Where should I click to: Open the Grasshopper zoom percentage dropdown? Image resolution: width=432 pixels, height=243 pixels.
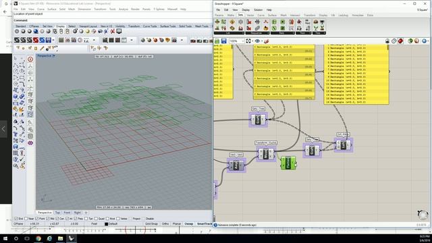click(242, 41)
